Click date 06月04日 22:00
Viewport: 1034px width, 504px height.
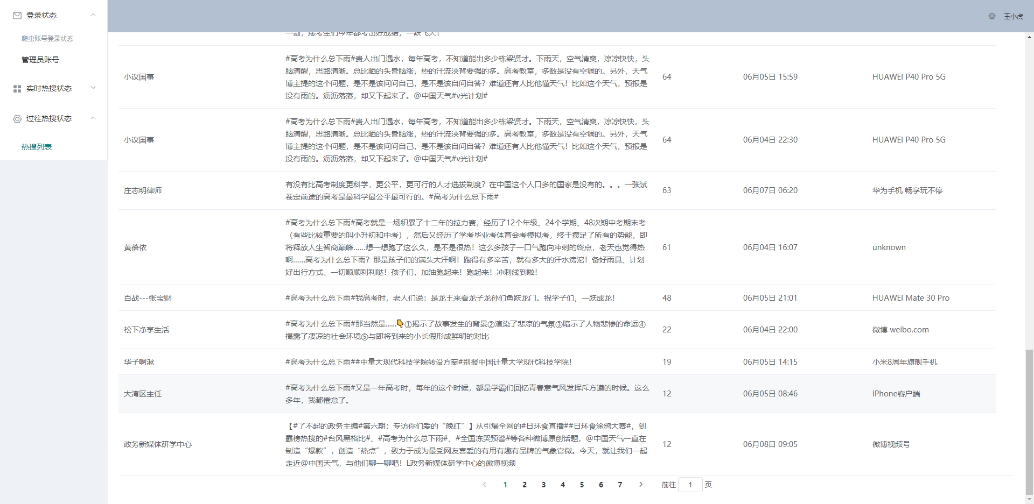(x=770, y=330)
